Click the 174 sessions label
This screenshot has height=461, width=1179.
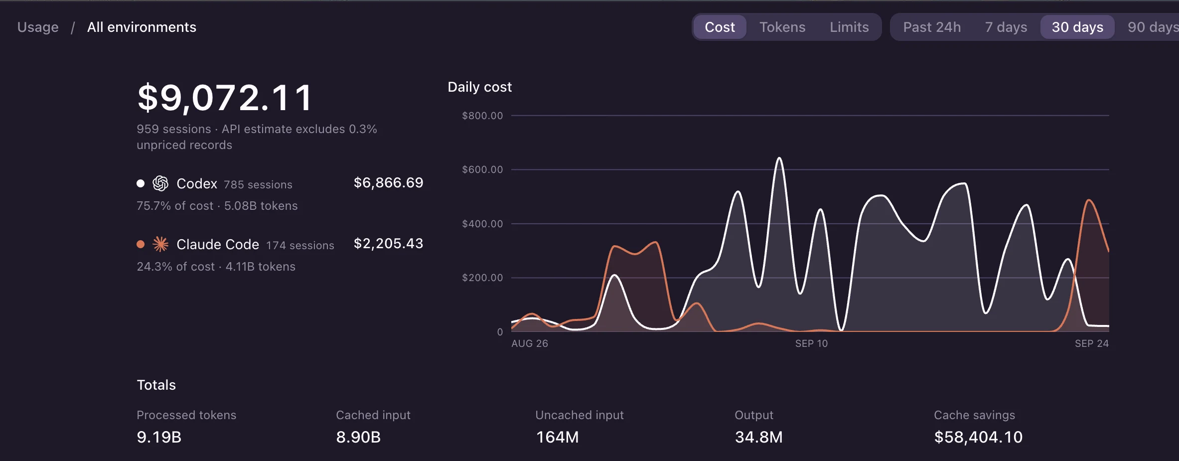tap(300, 246)
